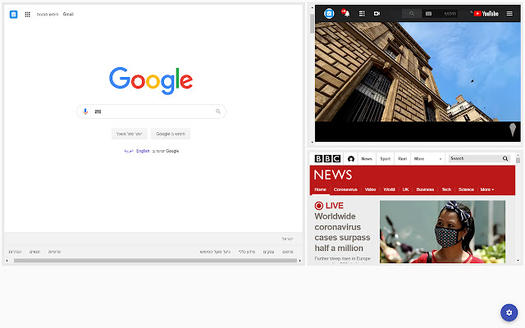Viewport: 525px width, 328px height.
Task: Click the YouTube logo
Action: pos(486,13)
